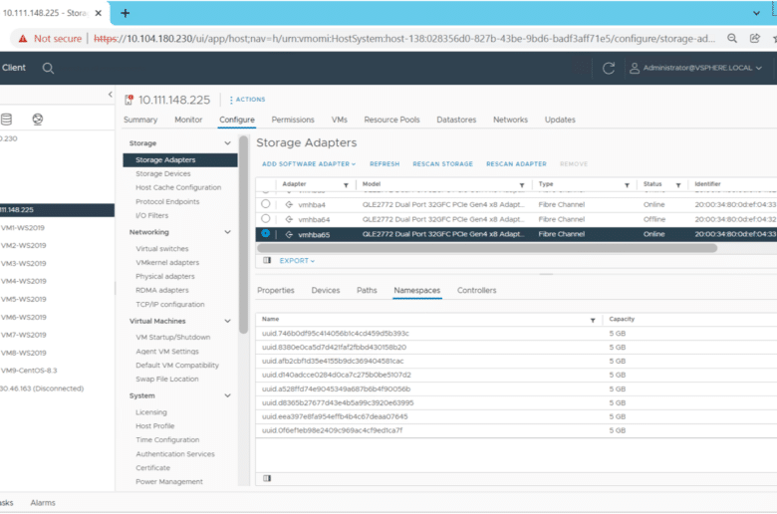This screenshot has height=514, width=777.
Task: Filter the namespaces Name column
Action: tap(593, 320)
